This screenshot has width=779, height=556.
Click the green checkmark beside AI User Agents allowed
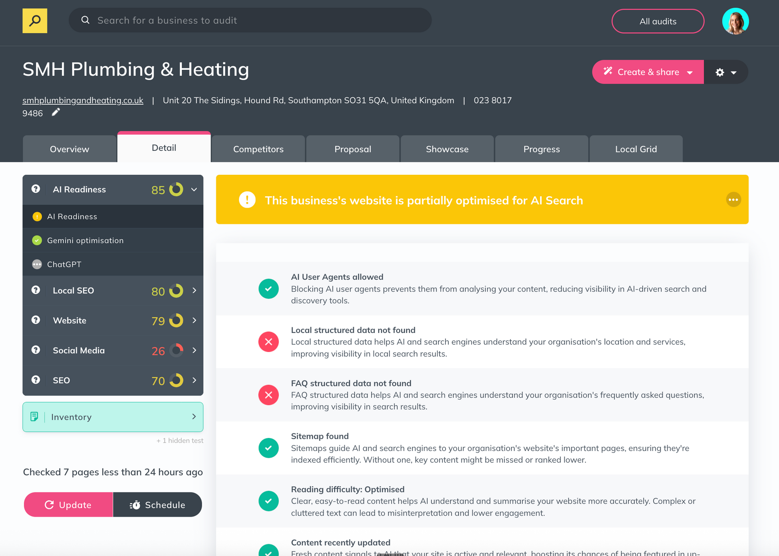[268, 288]
